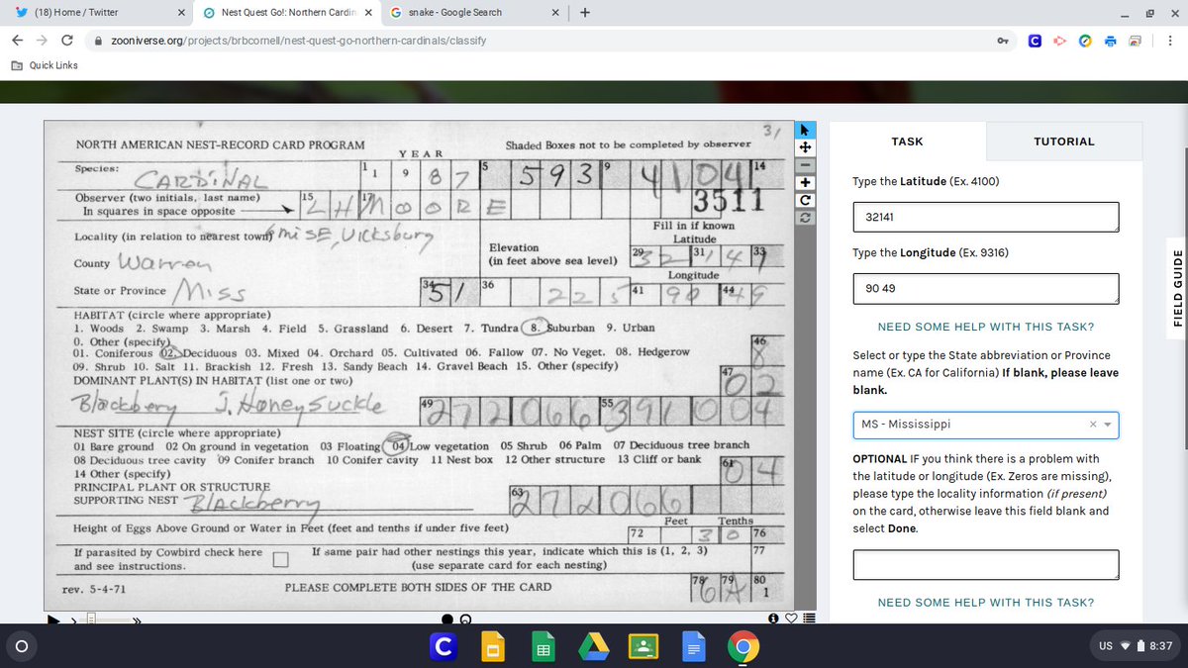Switch to the TUTORIAL tab
1188x668 pixels.
coord(1063,142)
